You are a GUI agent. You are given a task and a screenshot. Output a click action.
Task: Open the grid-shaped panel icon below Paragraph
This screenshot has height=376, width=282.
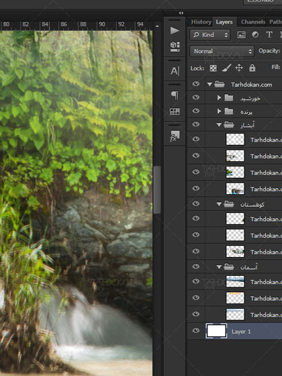tap(175, 111)
